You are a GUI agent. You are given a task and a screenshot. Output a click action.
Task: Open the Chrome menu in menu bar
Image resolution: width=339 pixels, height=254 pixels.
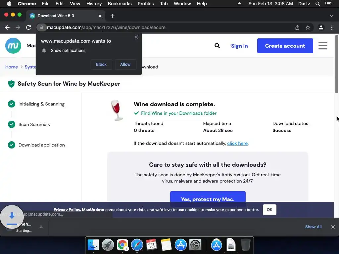(27, 4)
